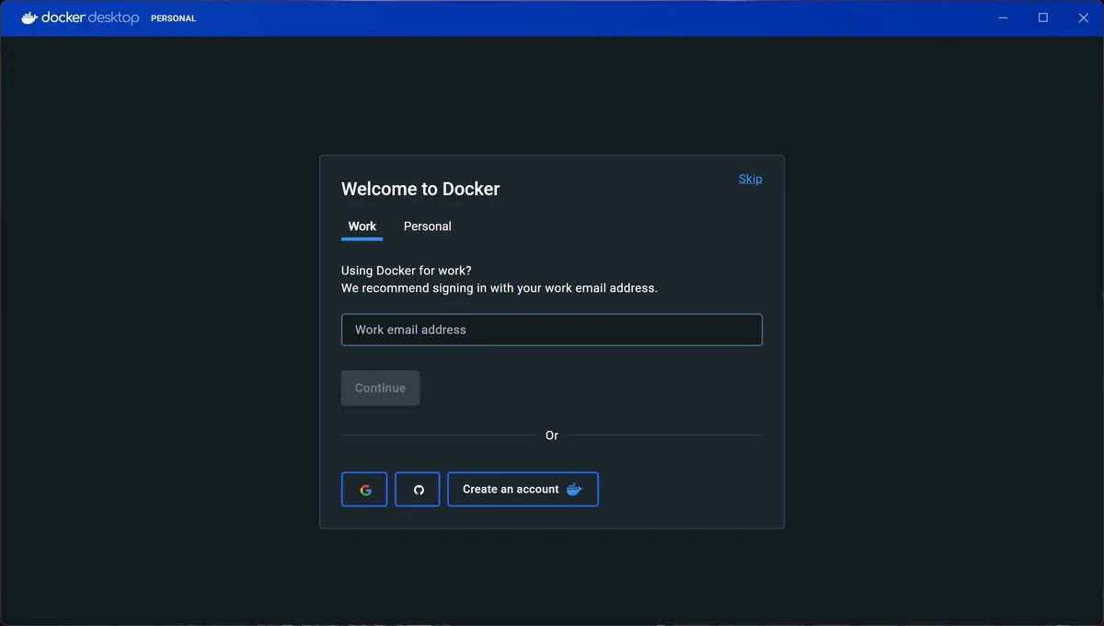
Task: Click the Docker Desktop whale logo in title bar
Action: 30,17
